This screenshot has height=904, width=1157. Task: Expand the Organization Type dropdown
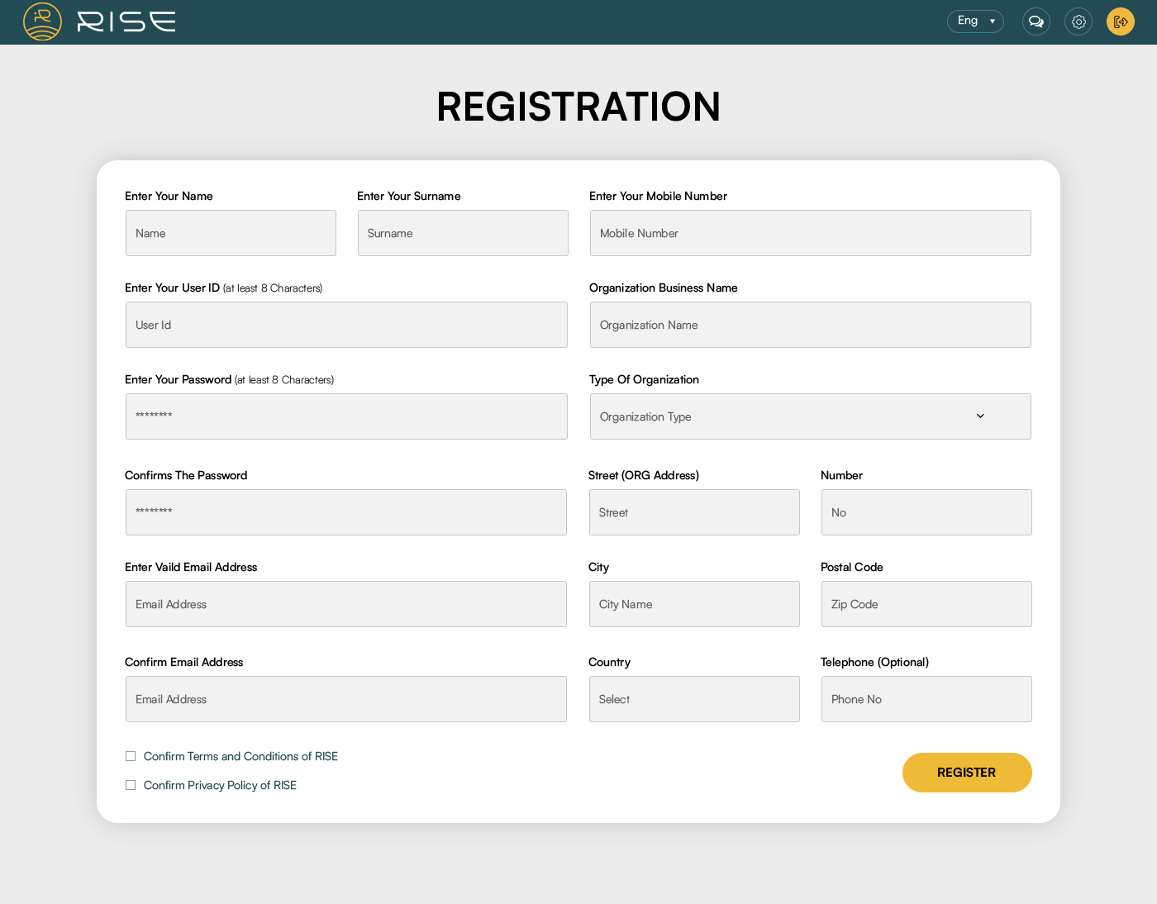tap(810, 416)
